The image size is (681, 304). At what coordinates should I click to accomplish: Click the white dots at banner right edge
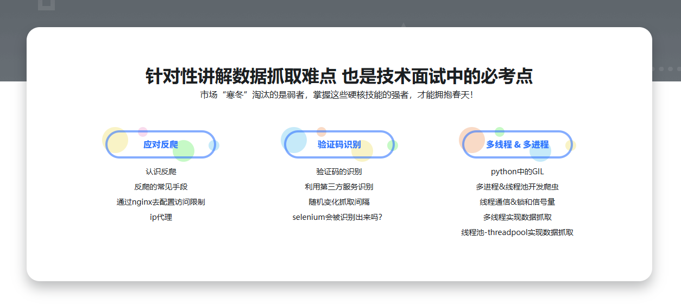(x=666, y=69)
